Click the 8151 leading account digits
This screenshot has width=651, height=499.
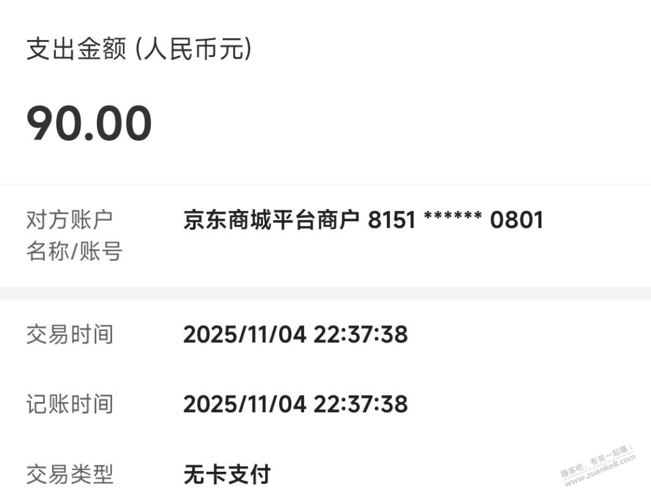point(391,220)
